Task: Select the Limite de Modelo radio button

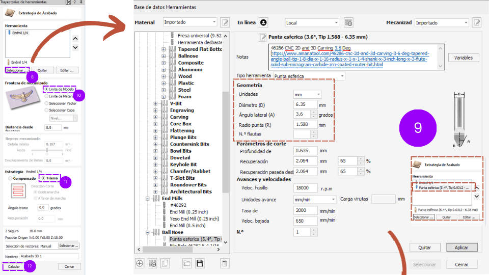Action: (x=47, y=89)
